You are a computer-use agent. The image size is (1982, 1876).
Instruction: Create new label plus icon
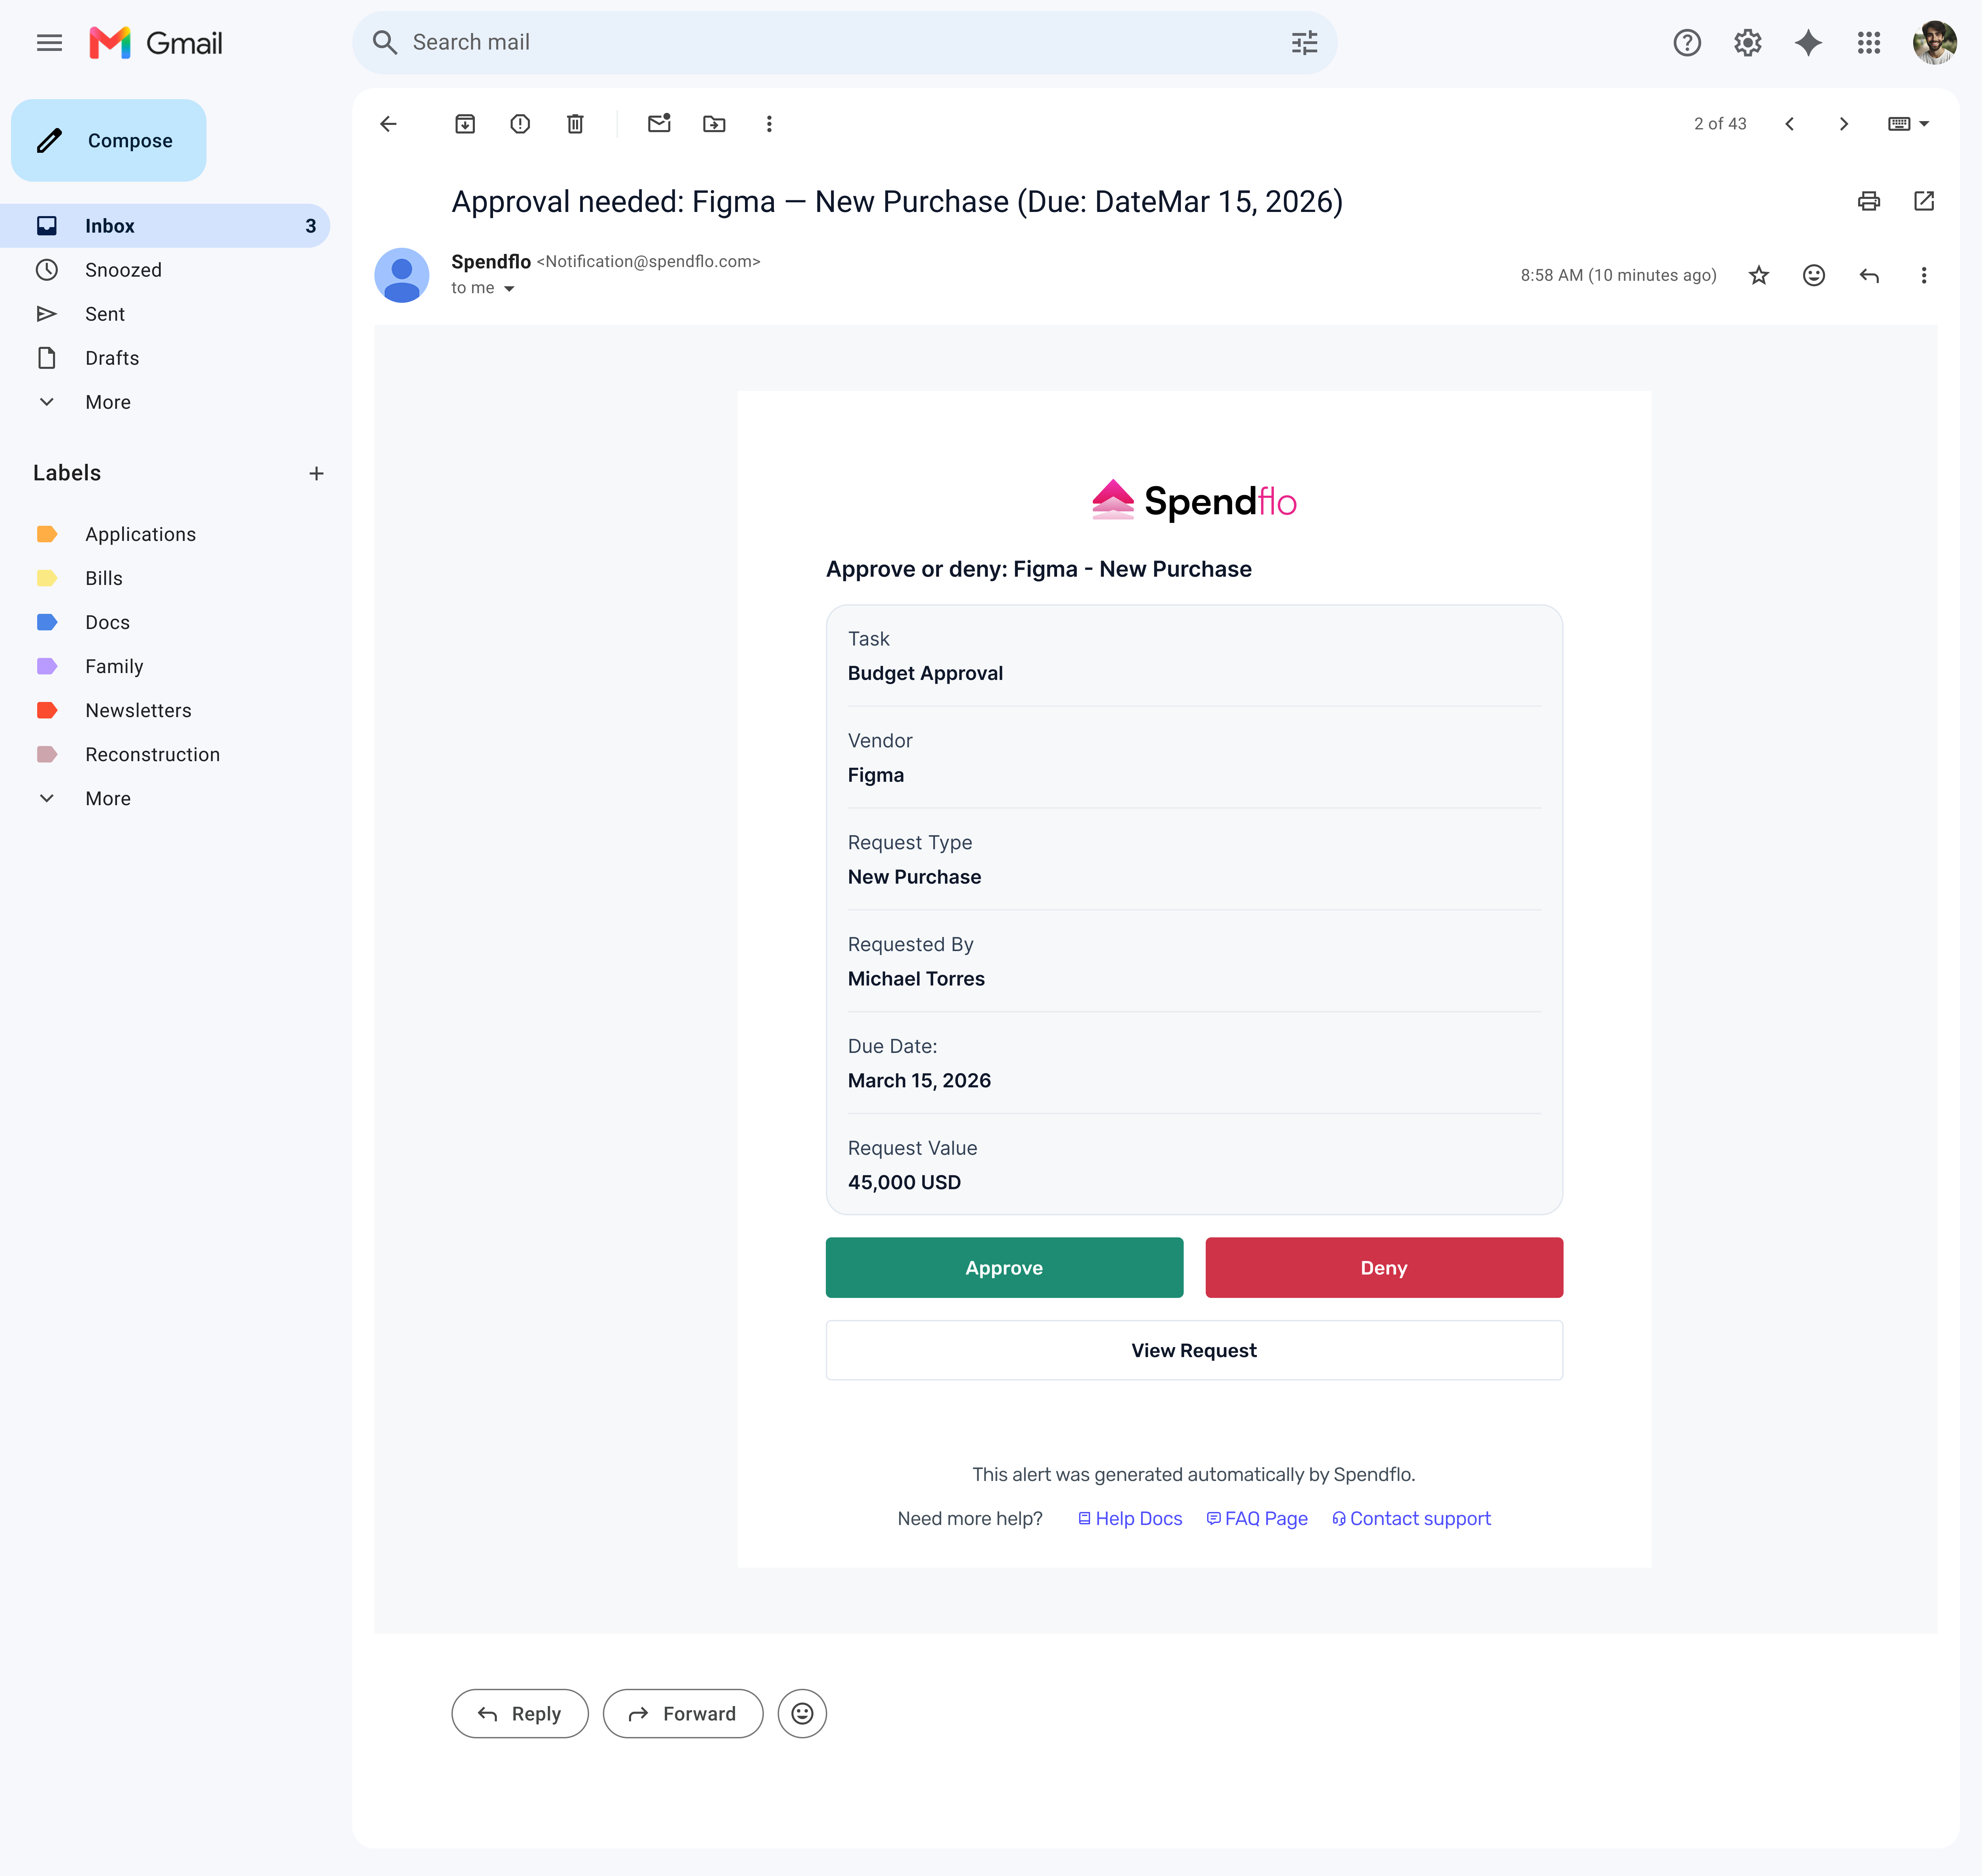click(316, 473)
